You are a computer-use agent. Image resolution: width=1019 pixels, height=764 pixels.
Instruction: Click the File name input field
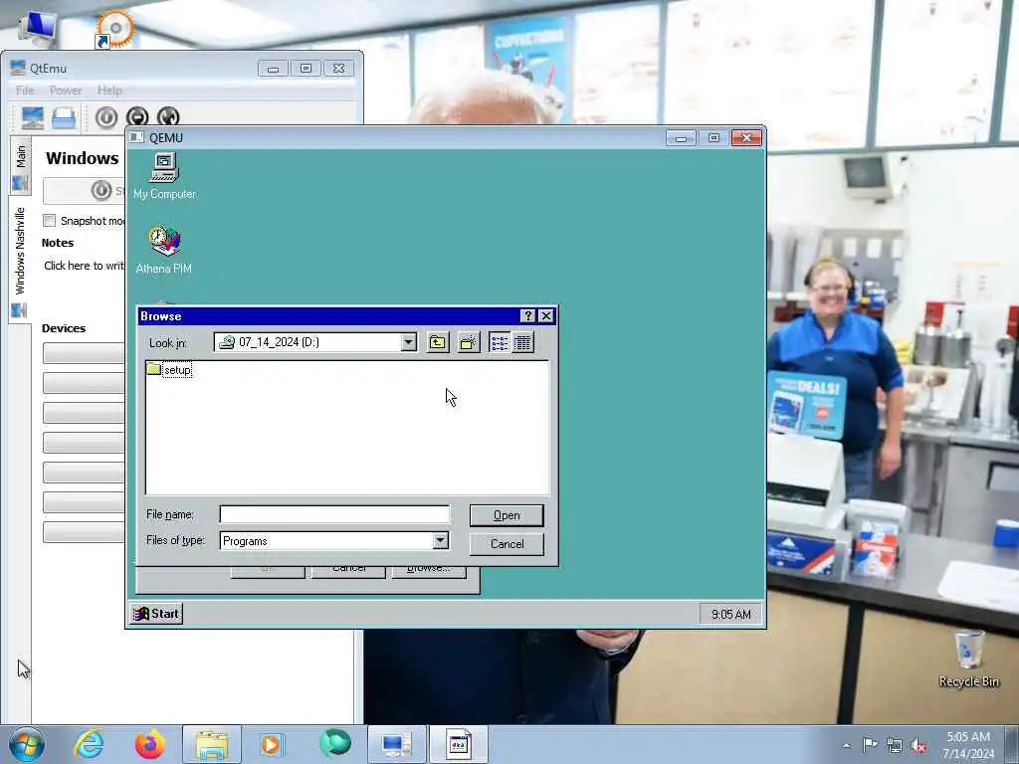coord(334,514)
